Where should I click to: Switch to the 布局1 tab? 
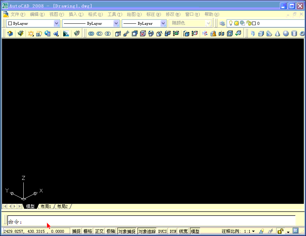pos(46,206)
